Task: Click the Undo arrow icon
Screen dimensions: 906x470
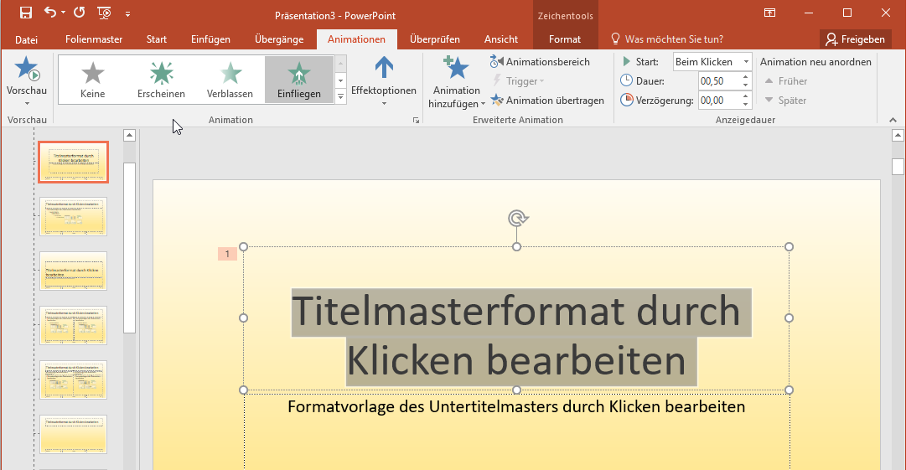Action: click(49, 13)
